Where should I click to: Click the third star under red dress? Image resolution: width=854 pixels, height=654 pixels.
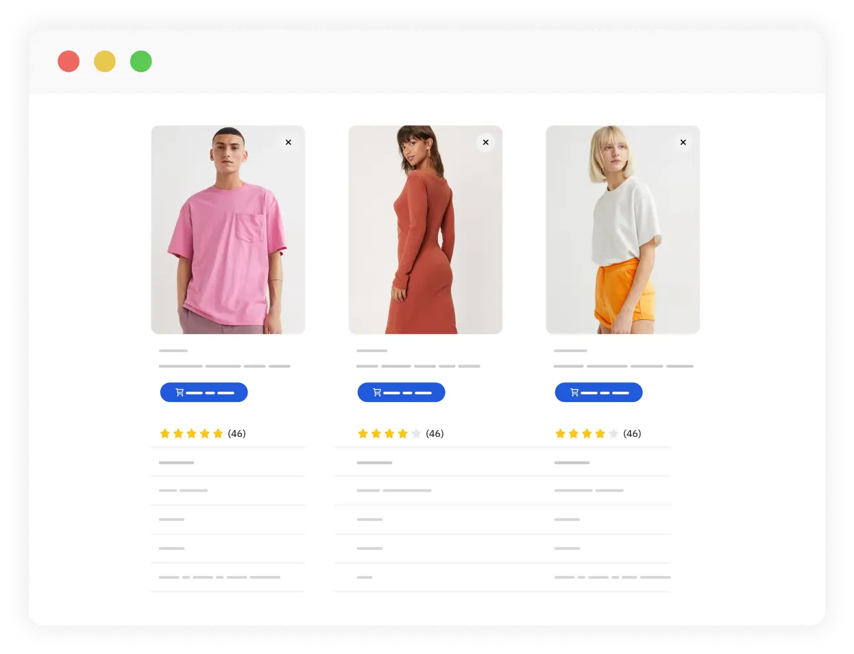389,433
